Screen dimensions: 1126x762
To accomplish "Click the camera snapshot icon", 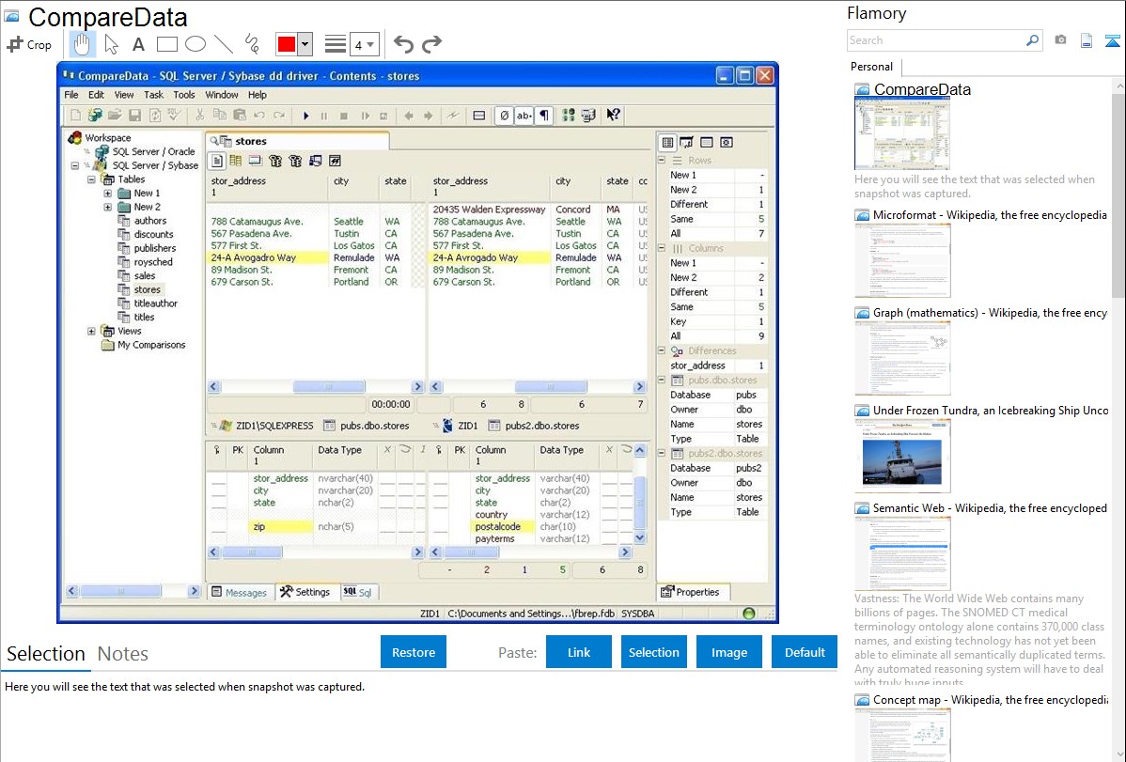I will (1060, 40).
